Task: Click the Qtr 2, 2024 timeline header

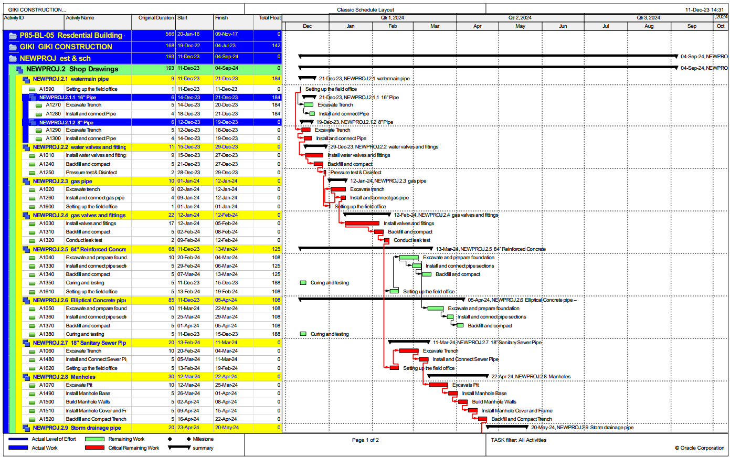Action: (x=520, y=18)
